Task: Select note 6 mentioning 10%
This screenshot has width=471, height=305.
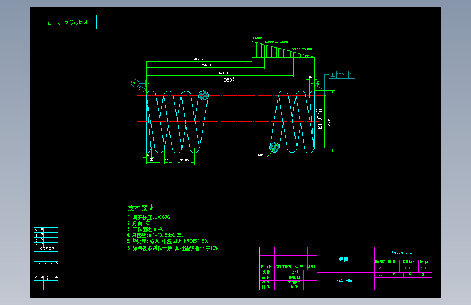Action: 173,248
